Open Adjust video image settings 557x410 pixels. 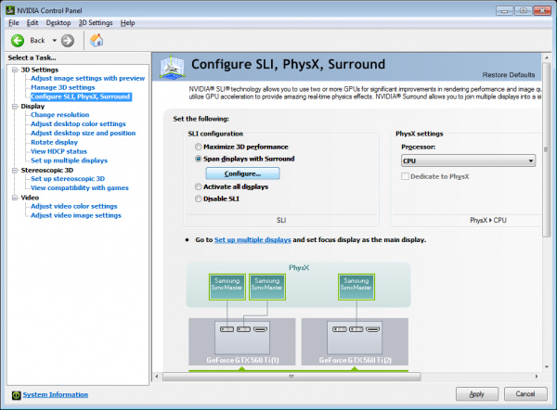tap(76, 215)
